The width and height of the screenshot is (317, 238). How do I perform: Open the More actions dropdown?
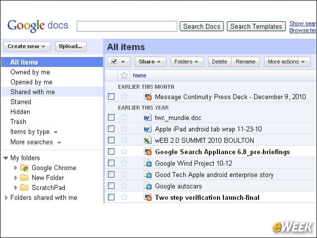coord(287,61)
